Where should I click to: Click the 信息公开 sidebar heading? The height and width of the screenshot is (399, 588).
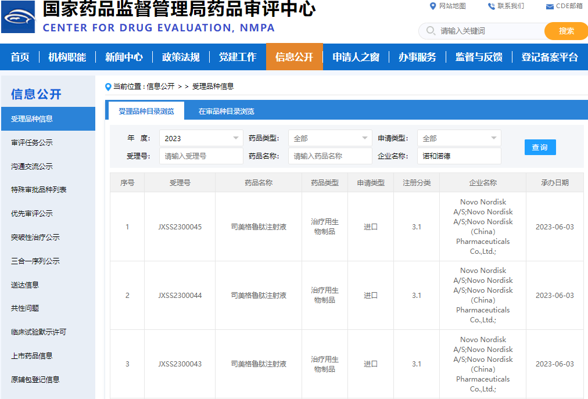click(x=36, y=94)
